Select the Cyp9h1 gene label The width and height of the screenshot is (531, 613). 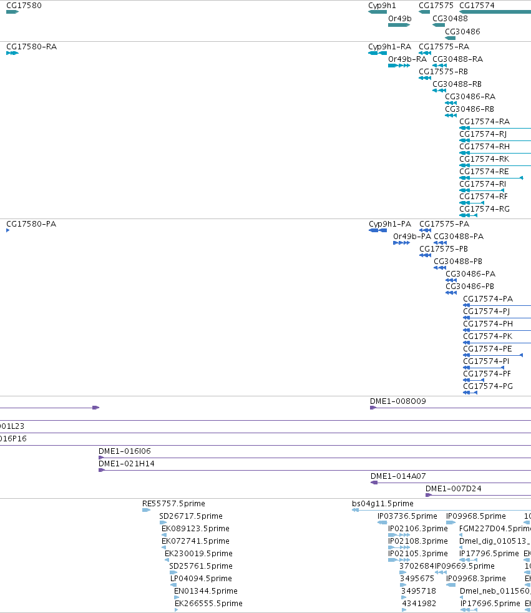point(382,6)
